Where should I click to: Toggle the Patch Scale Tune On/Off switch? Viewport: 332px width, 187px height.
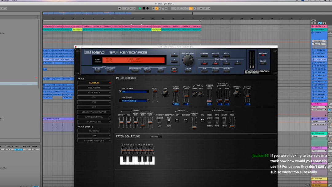point(160,136)
